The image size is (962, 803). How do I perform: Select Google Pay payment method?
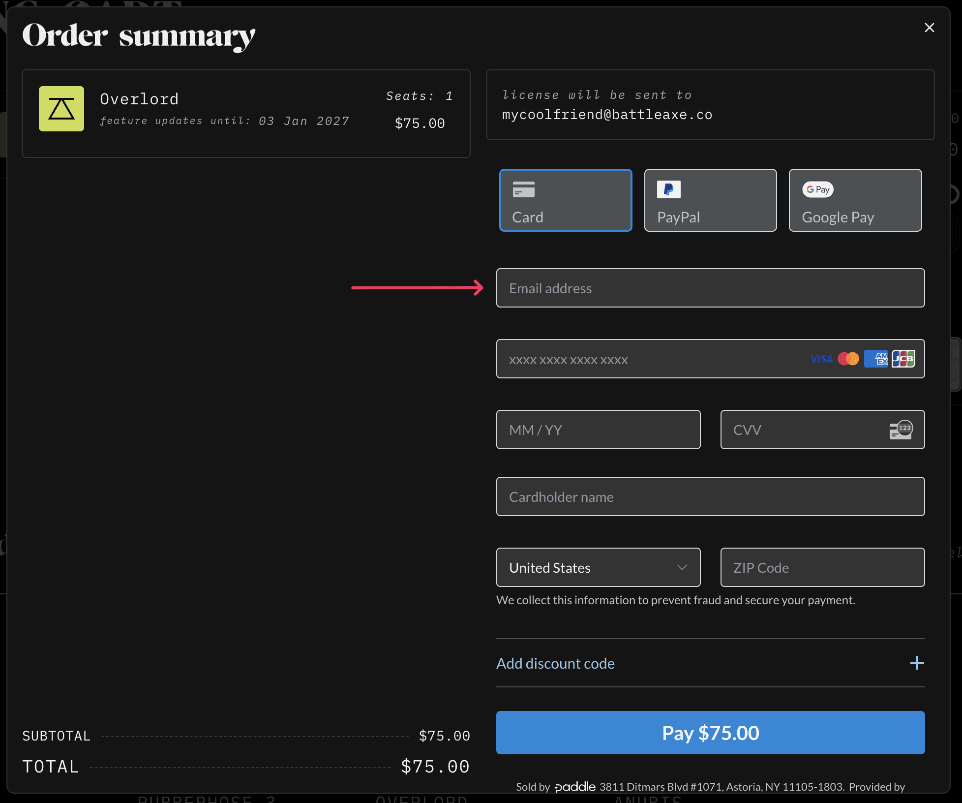coord(855,200)
